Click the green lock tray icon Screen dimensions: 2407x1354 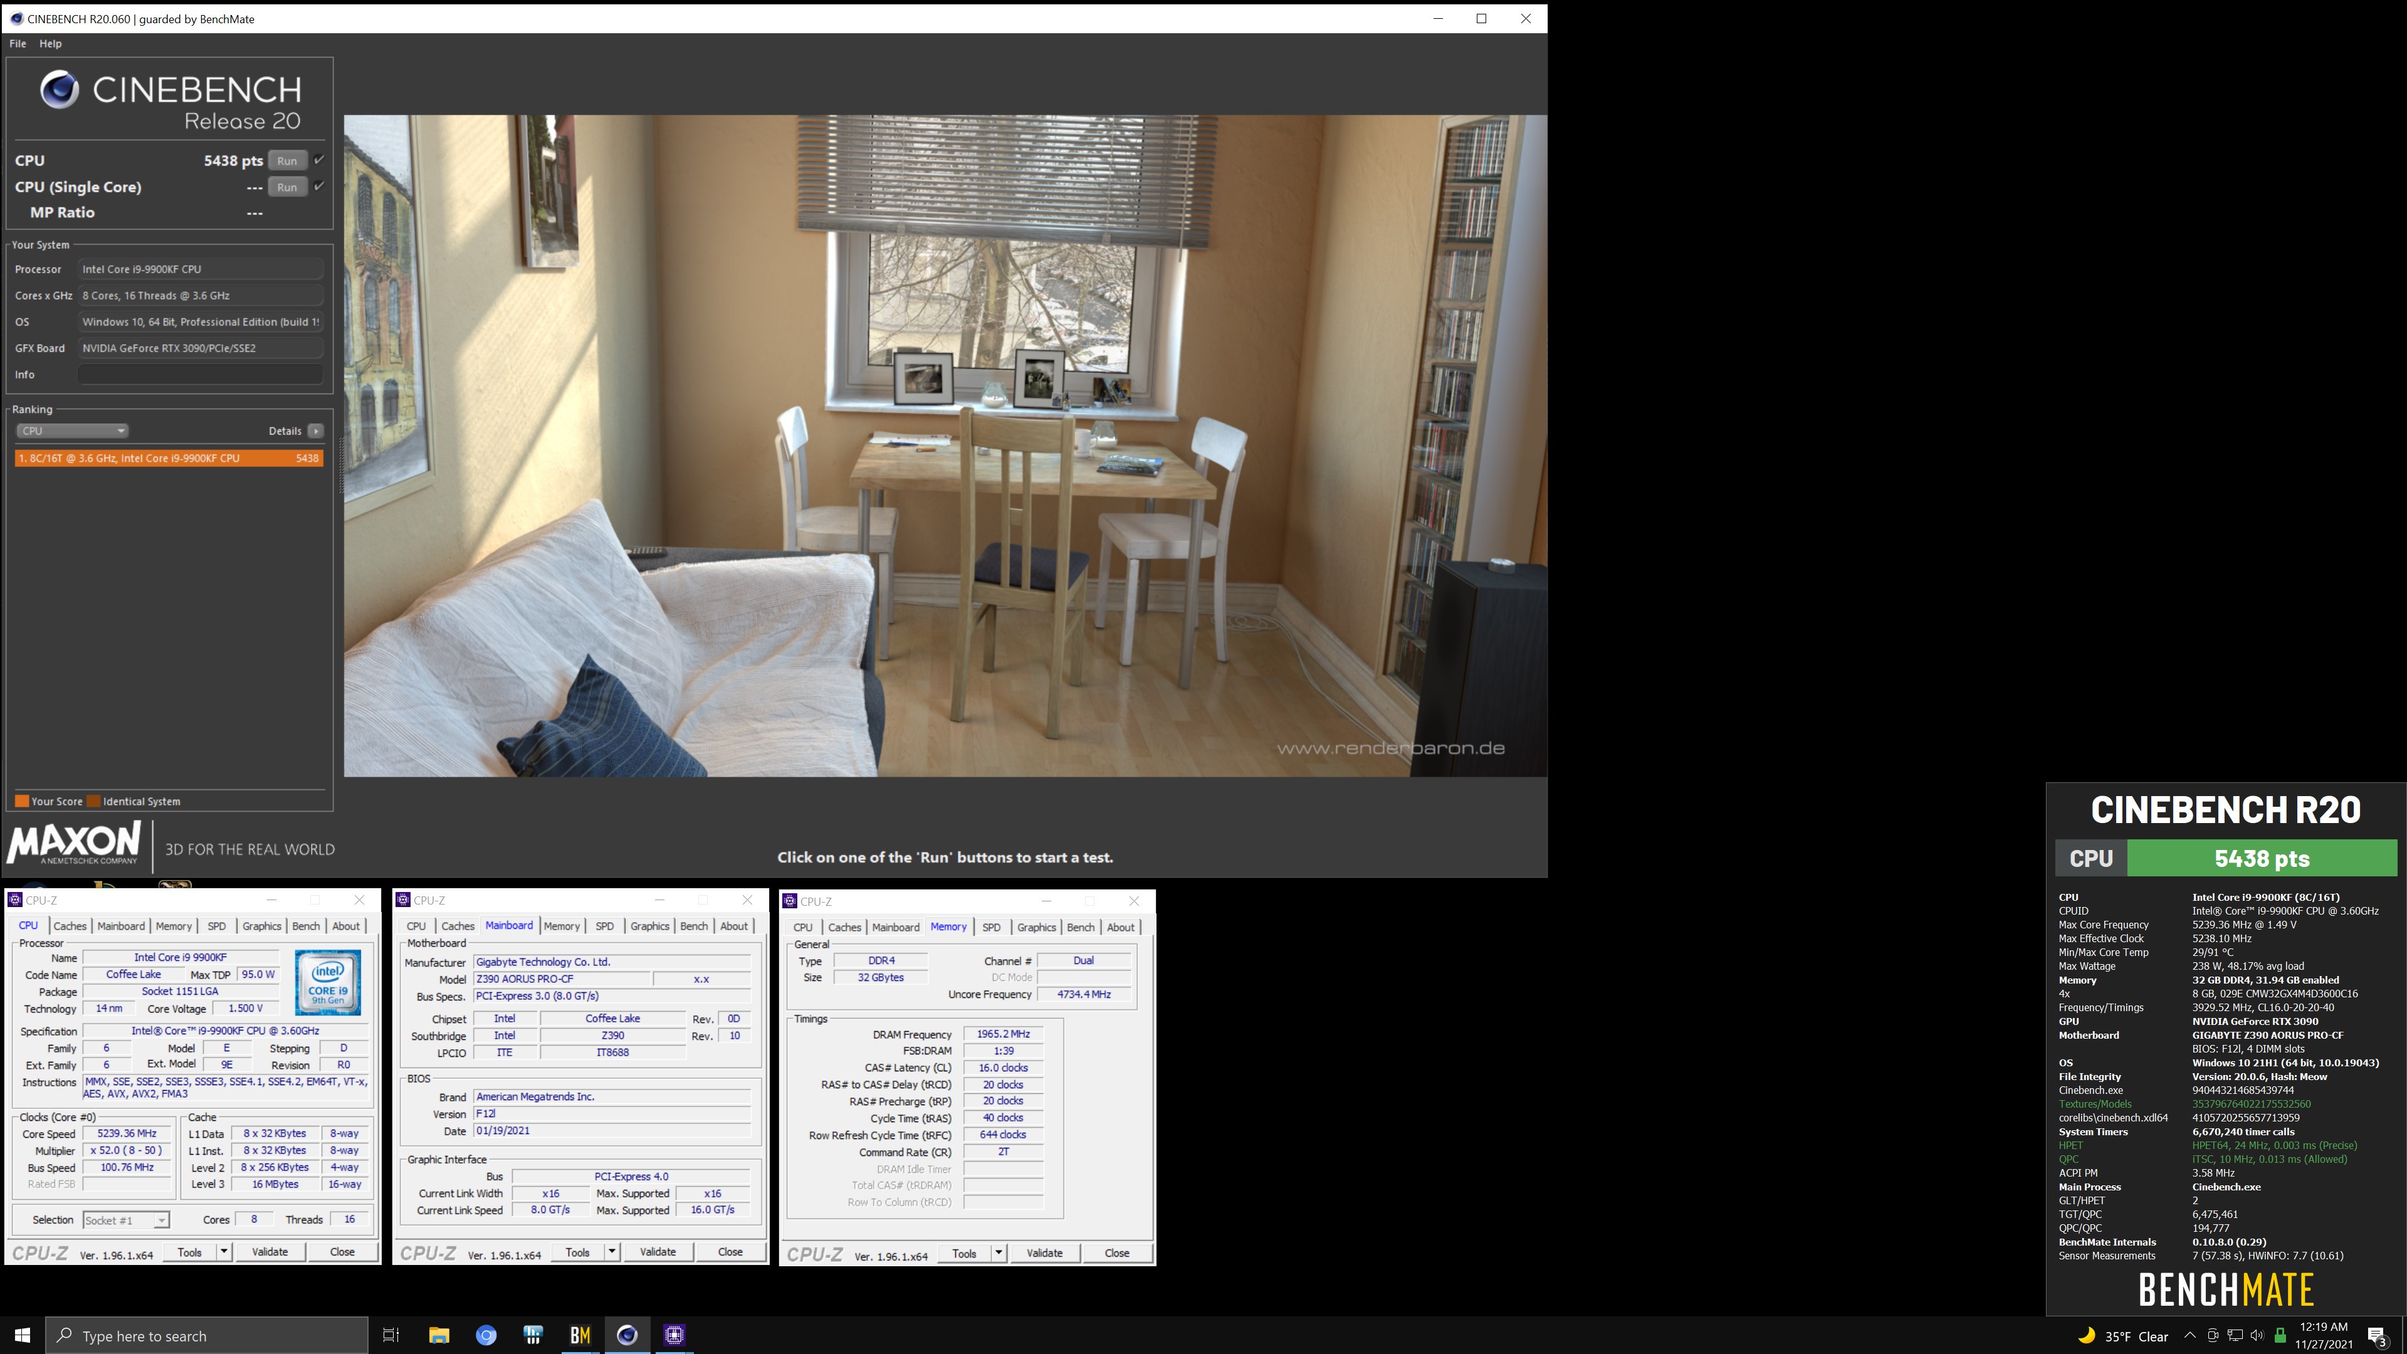pos(2280,1335)
